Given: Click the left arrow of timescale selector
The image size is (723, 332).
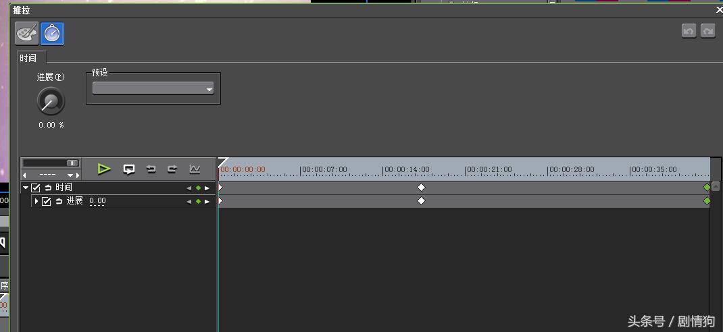Looking at the screenshot, I should [24, 175].
